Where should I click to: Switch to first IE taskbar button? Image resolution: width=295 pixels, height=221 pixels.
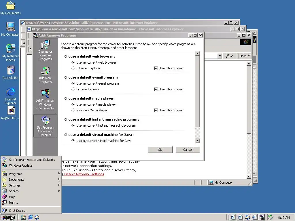pyautogui.click(x=233, y=218)
